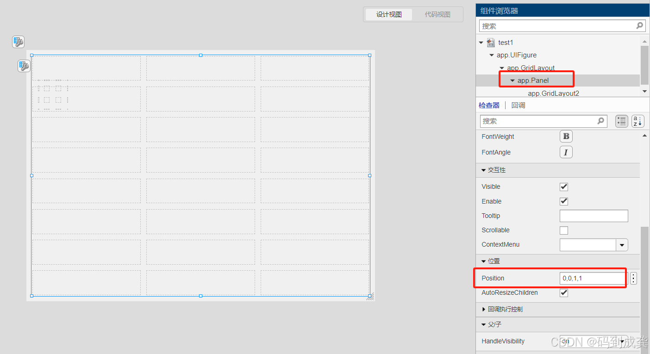The image size is (650, 354).
Task: Check the Scrollable checkbox
Action: pyautogui.click(x=564, y=230)
